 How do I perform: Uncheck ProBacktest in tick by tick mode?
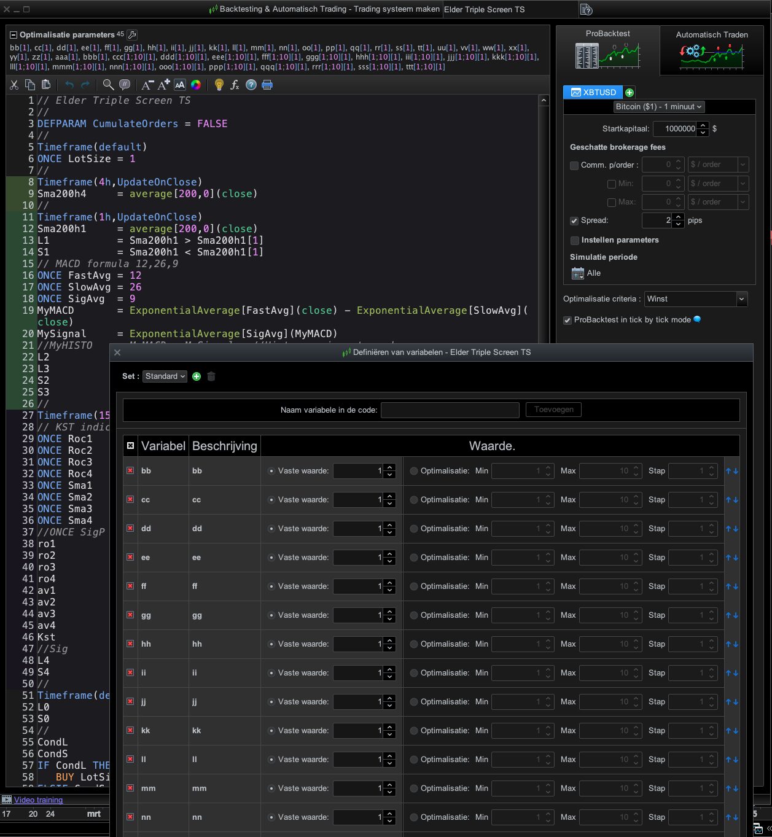[x=567, y=320]
